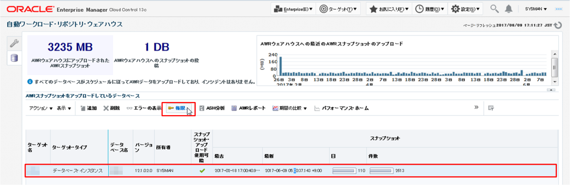Click the tall first bar in upload chart
This screenshot has width=570, height=185.
point(281,66)
